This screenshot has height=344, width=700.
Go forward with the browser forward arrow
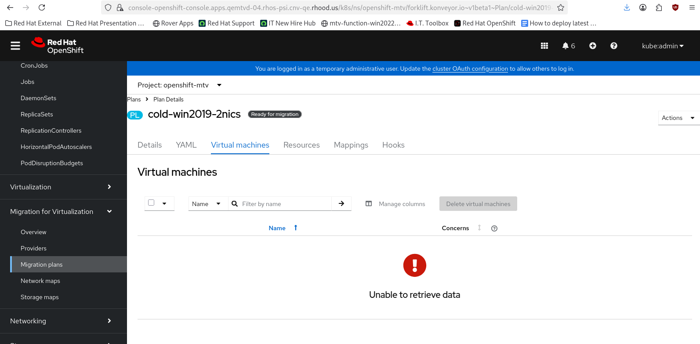[26, 7]
